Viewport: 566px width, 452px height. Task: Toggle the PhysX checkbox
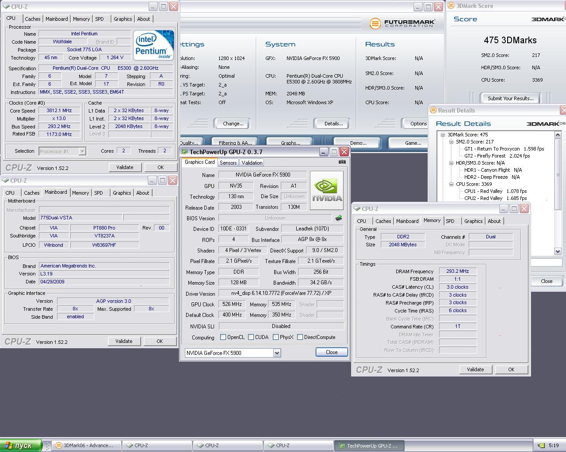[x=276, y=337]
